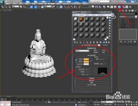Open the MAXScript menu
The width and height of the screenshot is (138, 106).
(76, 4)
